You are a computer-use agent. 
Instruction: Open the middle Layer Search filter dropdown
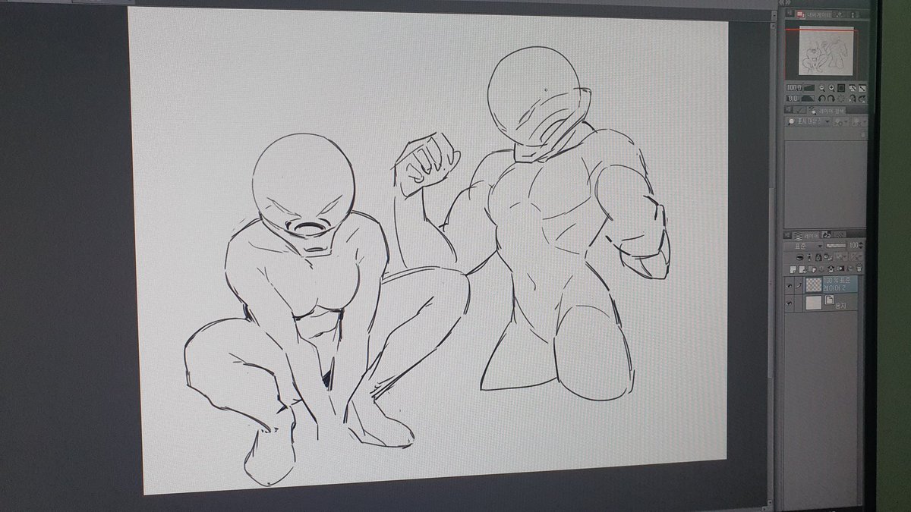[x=840, y=121]
